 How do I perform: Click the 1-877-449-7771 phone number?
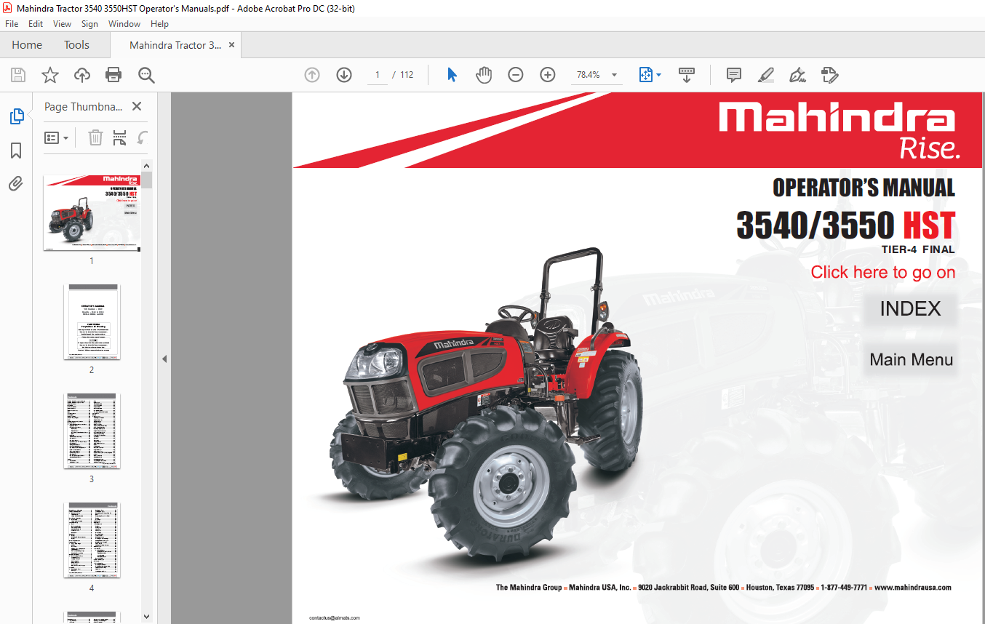[844, 588]
